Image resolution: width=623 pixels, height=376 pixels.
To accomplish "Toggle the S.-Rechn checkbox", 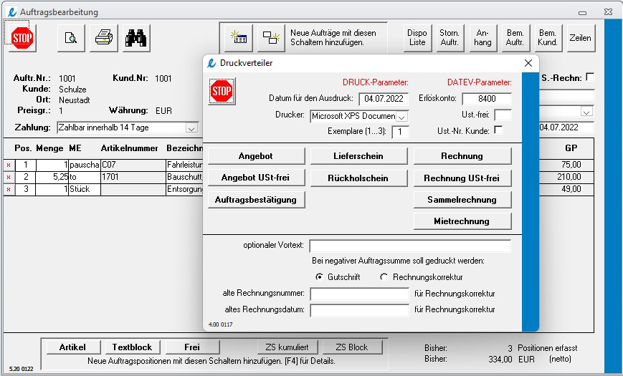I will [x=591, y=77].
